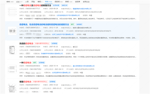Click 未缴年费专利权终止 tag on 便捷叠层电池
This screenshot has width=150, height=94.
coord(40,82)
